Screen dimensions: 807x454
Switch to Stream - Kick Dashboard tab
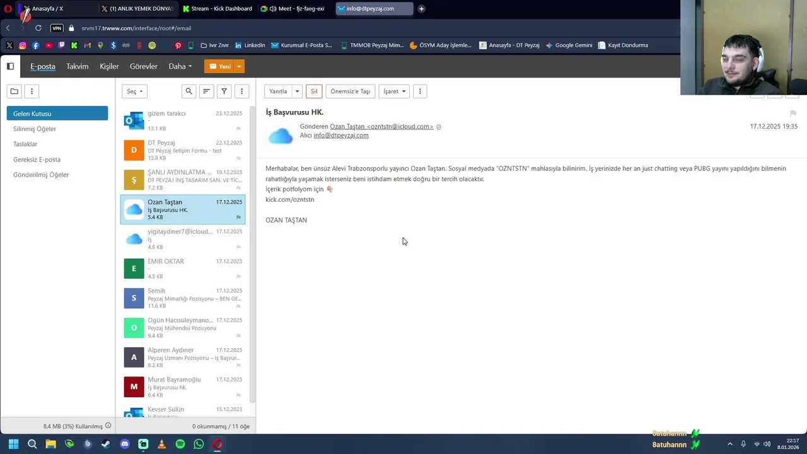click(x=218, y=9)
